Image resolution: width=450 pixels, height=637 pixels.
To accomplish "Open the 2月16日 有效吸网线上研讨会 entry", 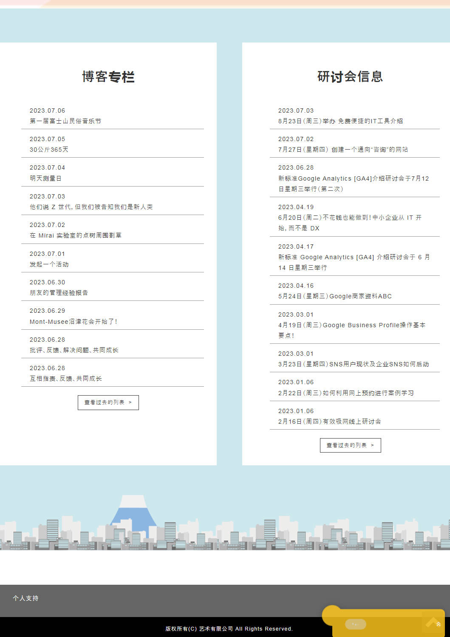I will coord(329,422).
